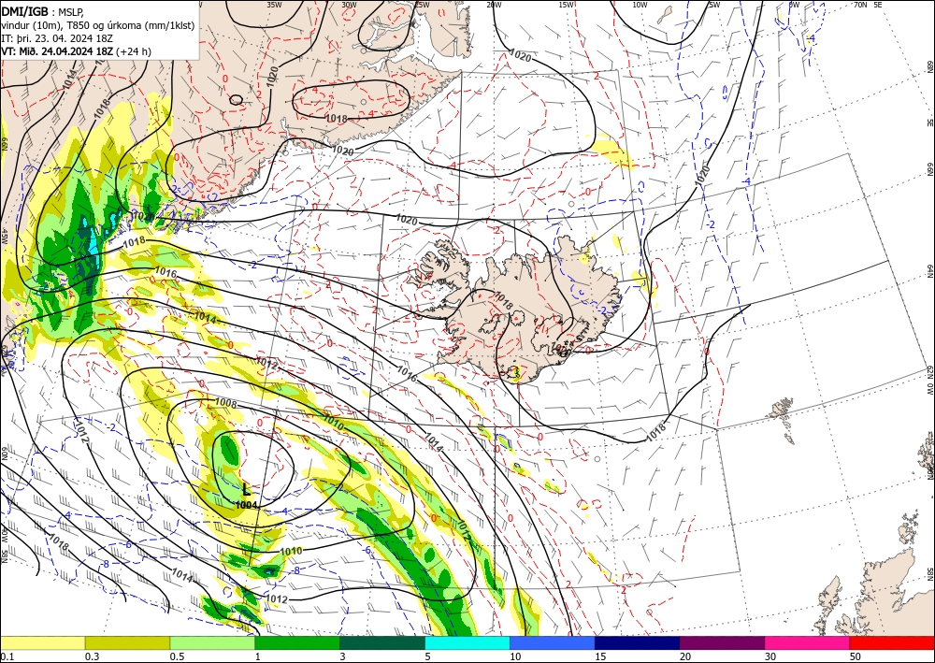Click the '30' legend scale value

tap(770, 656)
